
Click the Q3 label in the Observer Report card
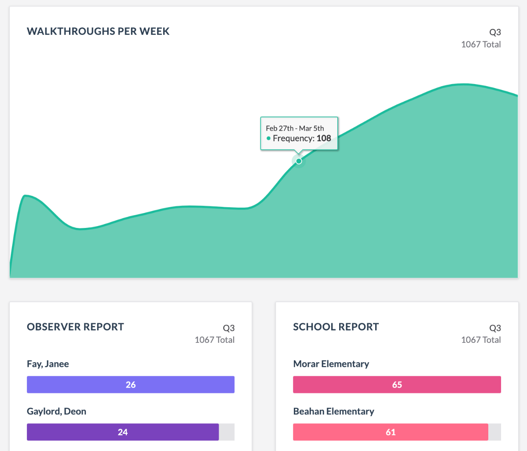coord(229,328)
